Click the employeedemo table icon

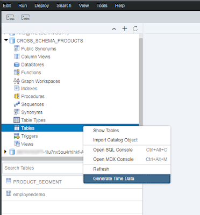pyautogui.click(x=9, y=193)
